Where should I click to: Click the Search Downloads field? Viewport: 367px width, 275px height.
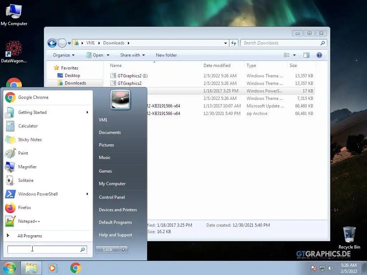pos(281,43)
